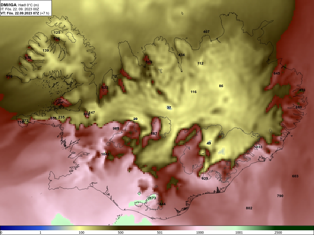Click the map value '1173'

click(152, 198)
